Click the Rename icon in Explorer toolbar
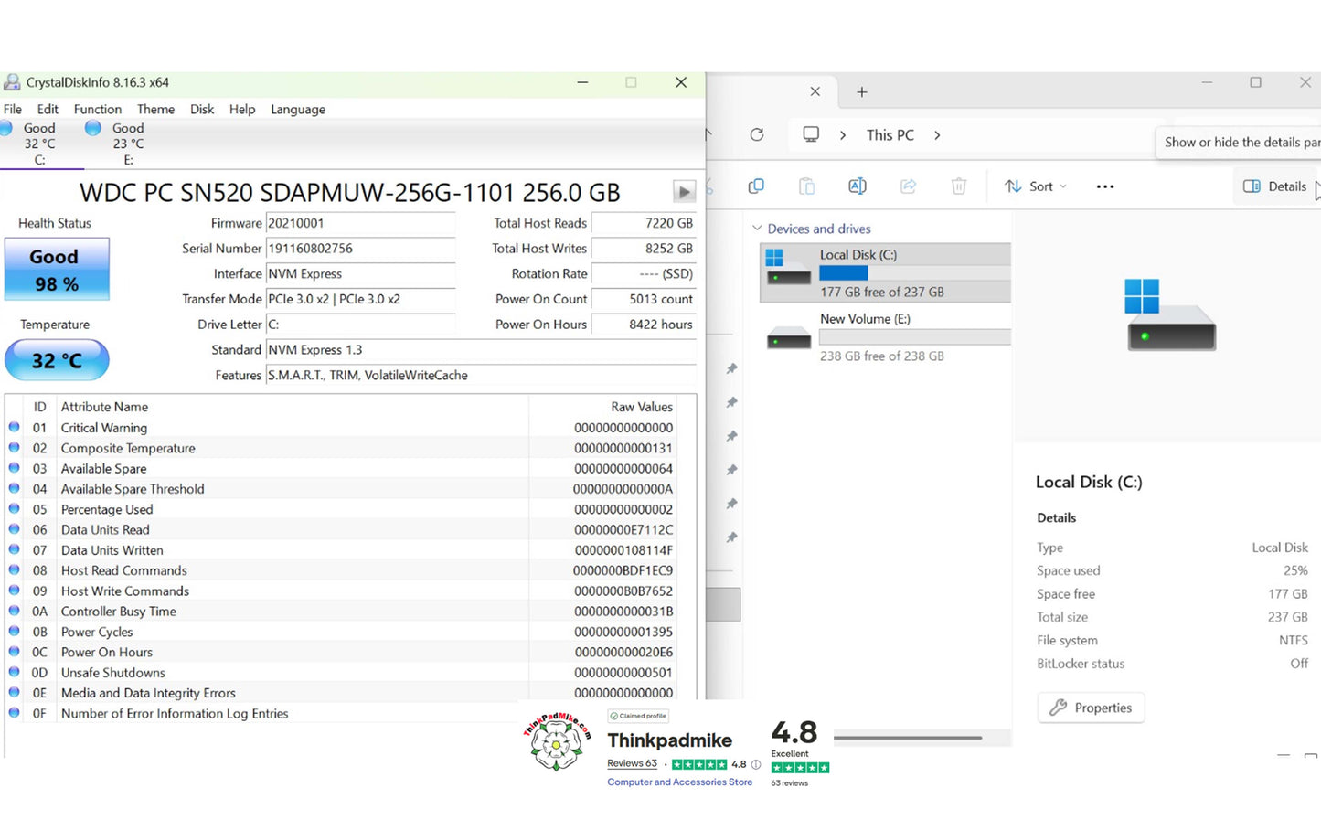 [x=858, y=186]
